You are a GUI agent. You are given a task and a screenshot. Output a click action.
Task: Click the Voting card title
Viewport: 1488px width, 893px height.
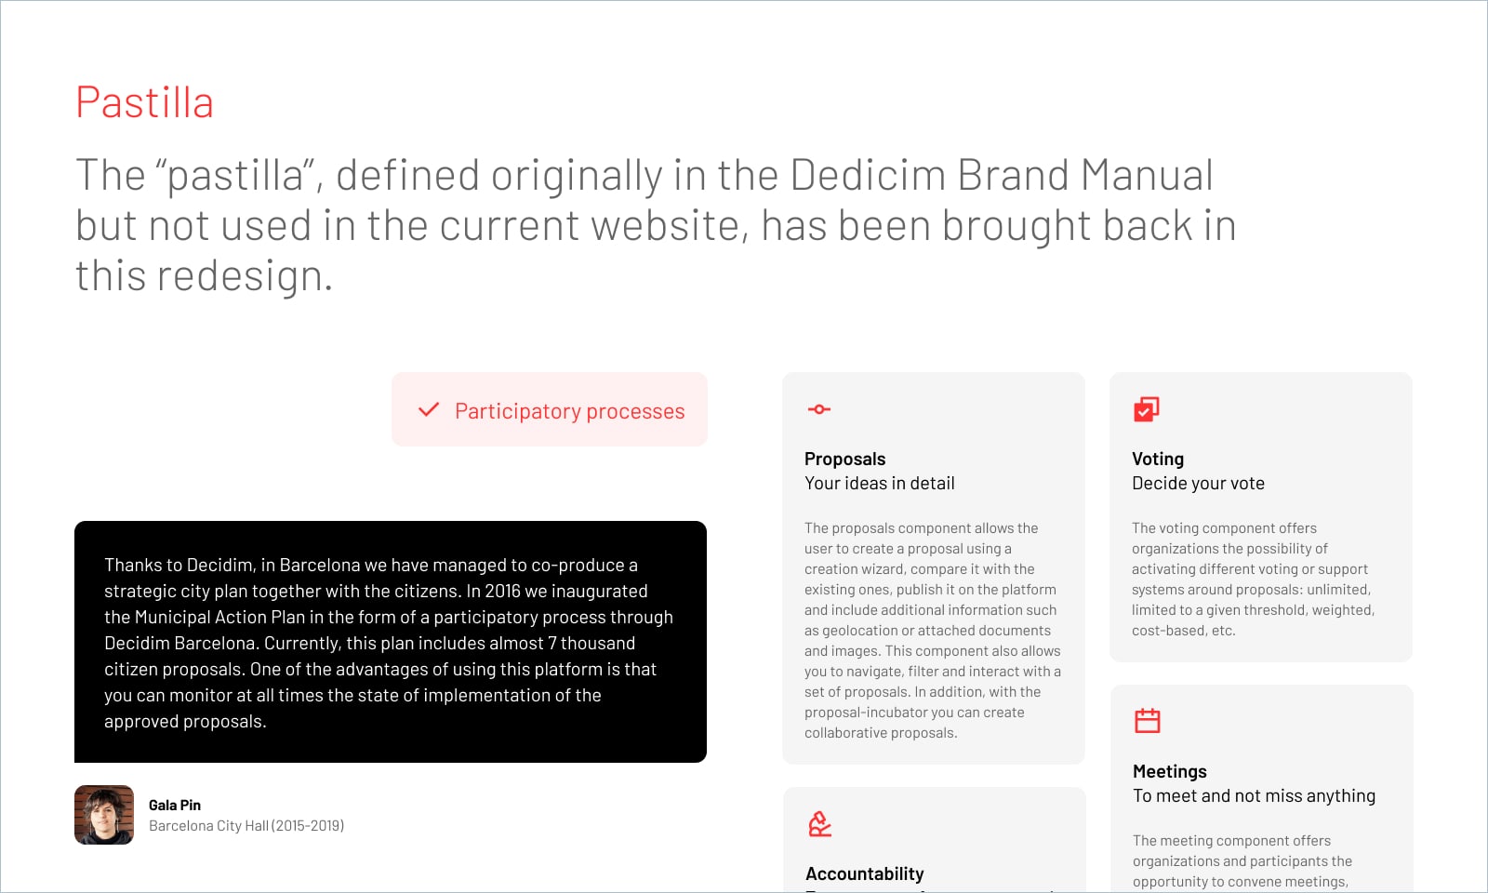click(x=1158, y=459)
